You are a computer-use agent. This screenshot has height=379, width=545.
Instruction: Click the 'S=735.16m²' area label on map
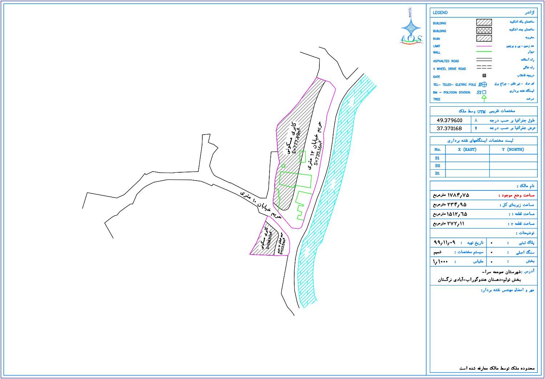(318, 152)
